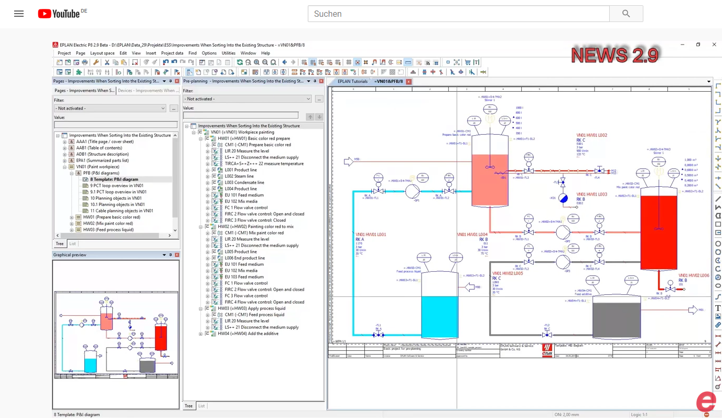
Task: Close the =VN01&PFB/8 tab
Action: point(408,81)
